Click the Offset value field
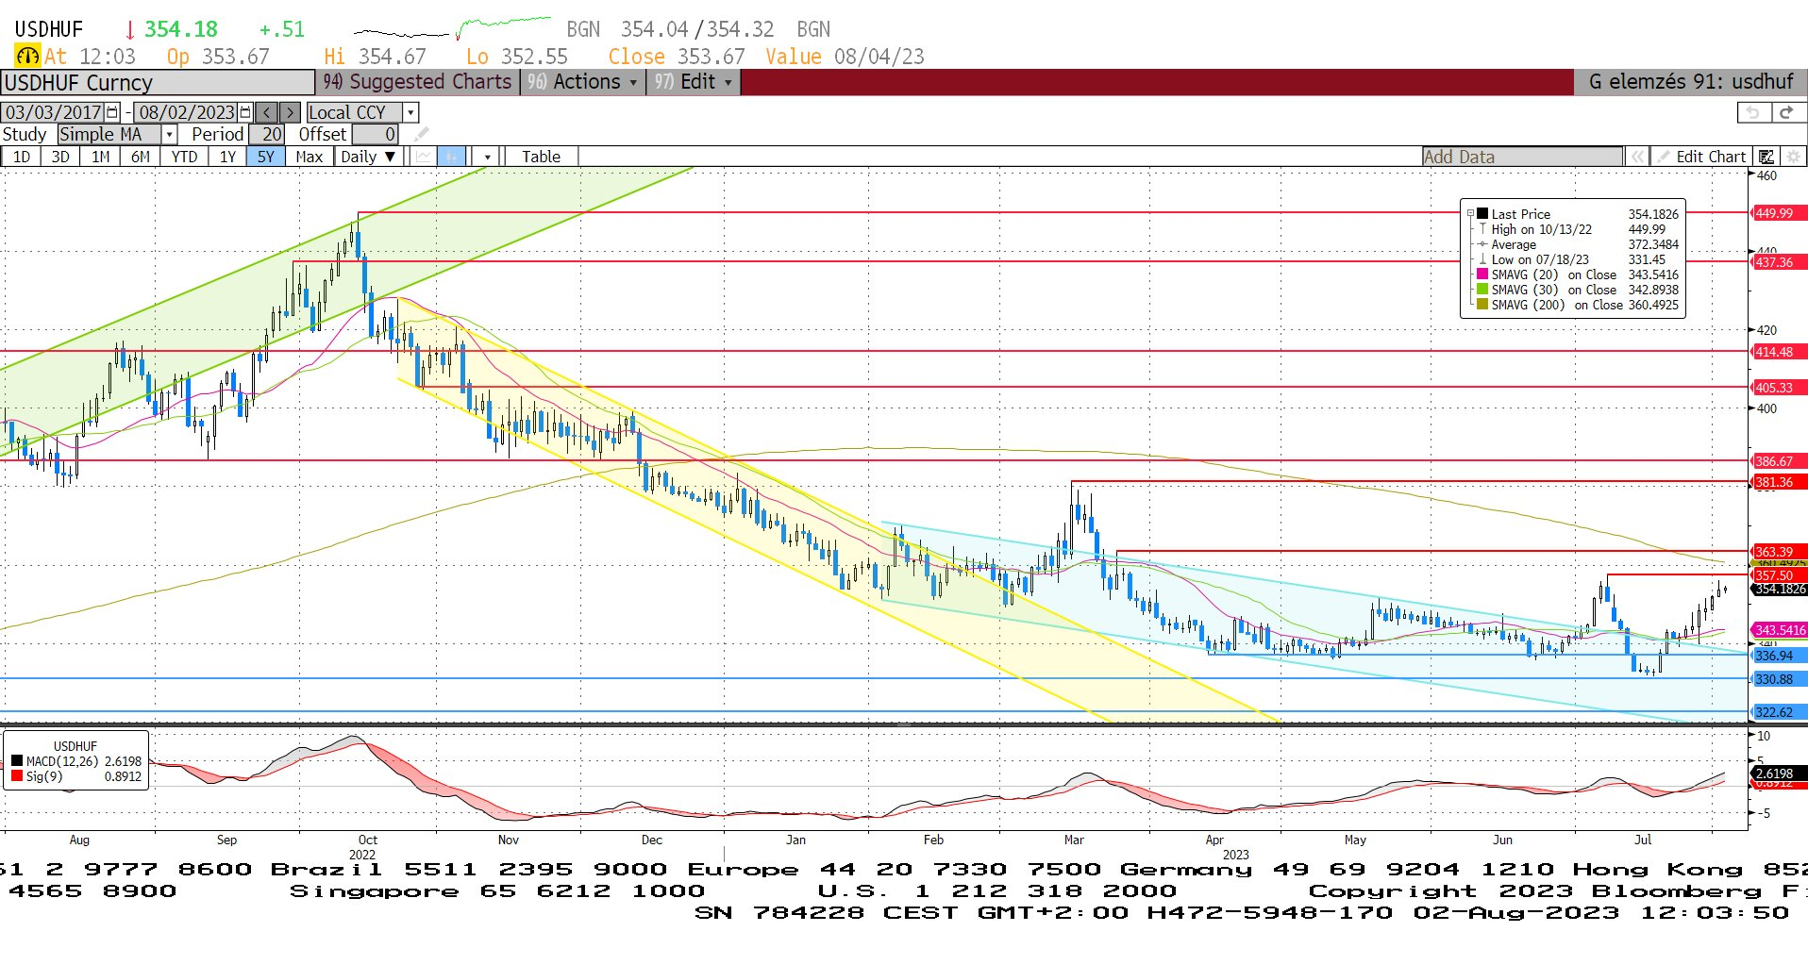 tap(376, 134)
